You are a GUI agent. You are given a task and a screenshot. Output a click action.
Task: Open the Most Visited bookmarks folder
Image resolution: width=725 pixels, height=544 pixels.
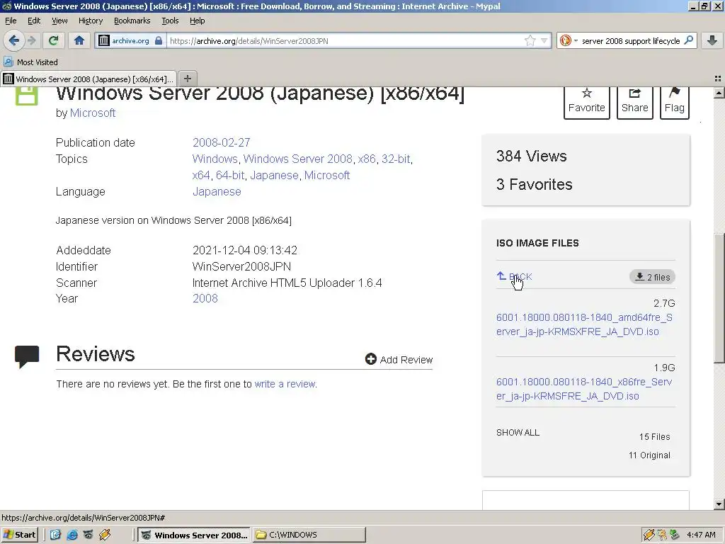click(x=31, y=62)
